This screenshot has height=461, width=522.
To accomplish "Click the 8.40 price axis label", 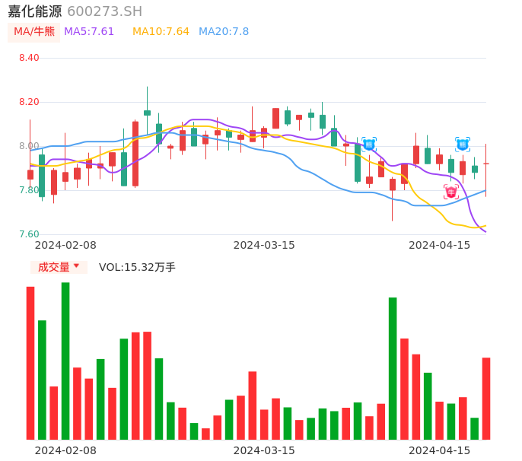I will 29,58.
